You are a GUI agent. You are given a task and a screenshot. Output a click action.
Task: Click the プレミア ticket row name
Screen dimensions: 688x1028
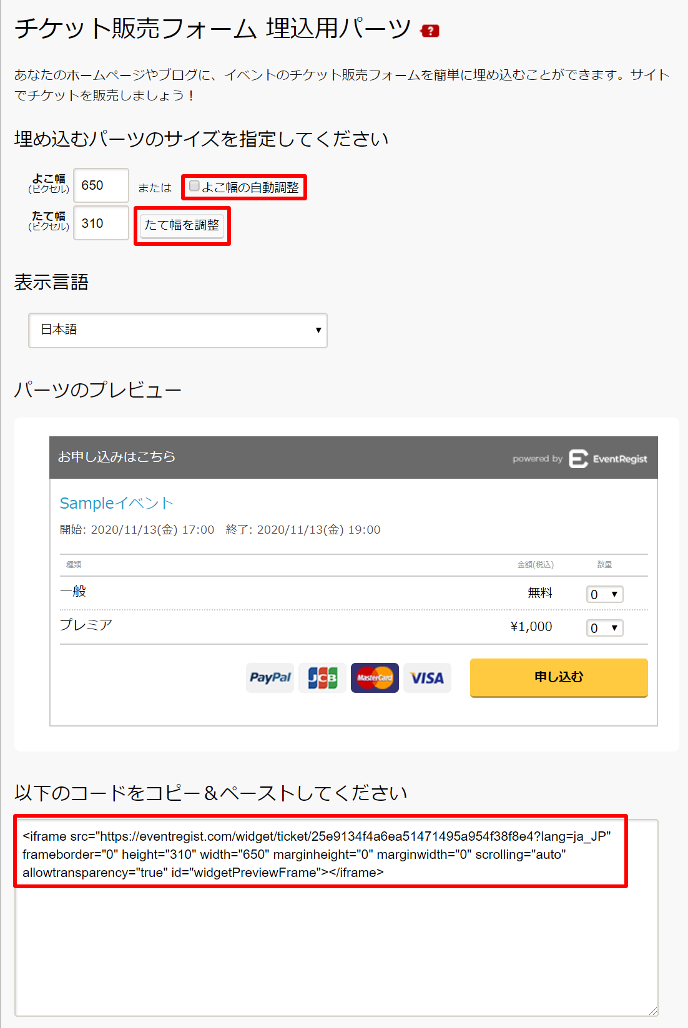(x=86, y=625)
